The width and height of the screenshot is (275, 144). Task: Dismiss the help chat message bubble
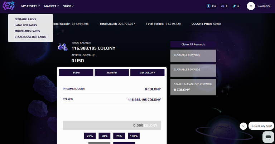pyautogui.click(x=243, y=126)
